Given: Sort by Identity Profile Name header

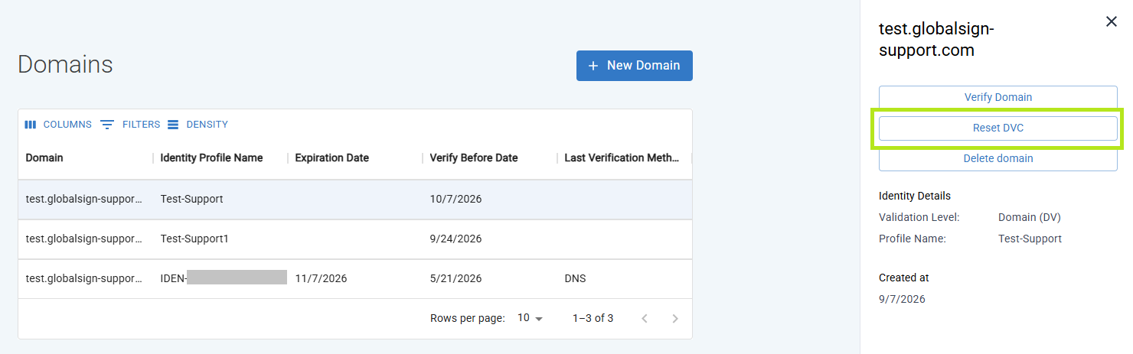Looking at the screenshot, I should (211, 158).
